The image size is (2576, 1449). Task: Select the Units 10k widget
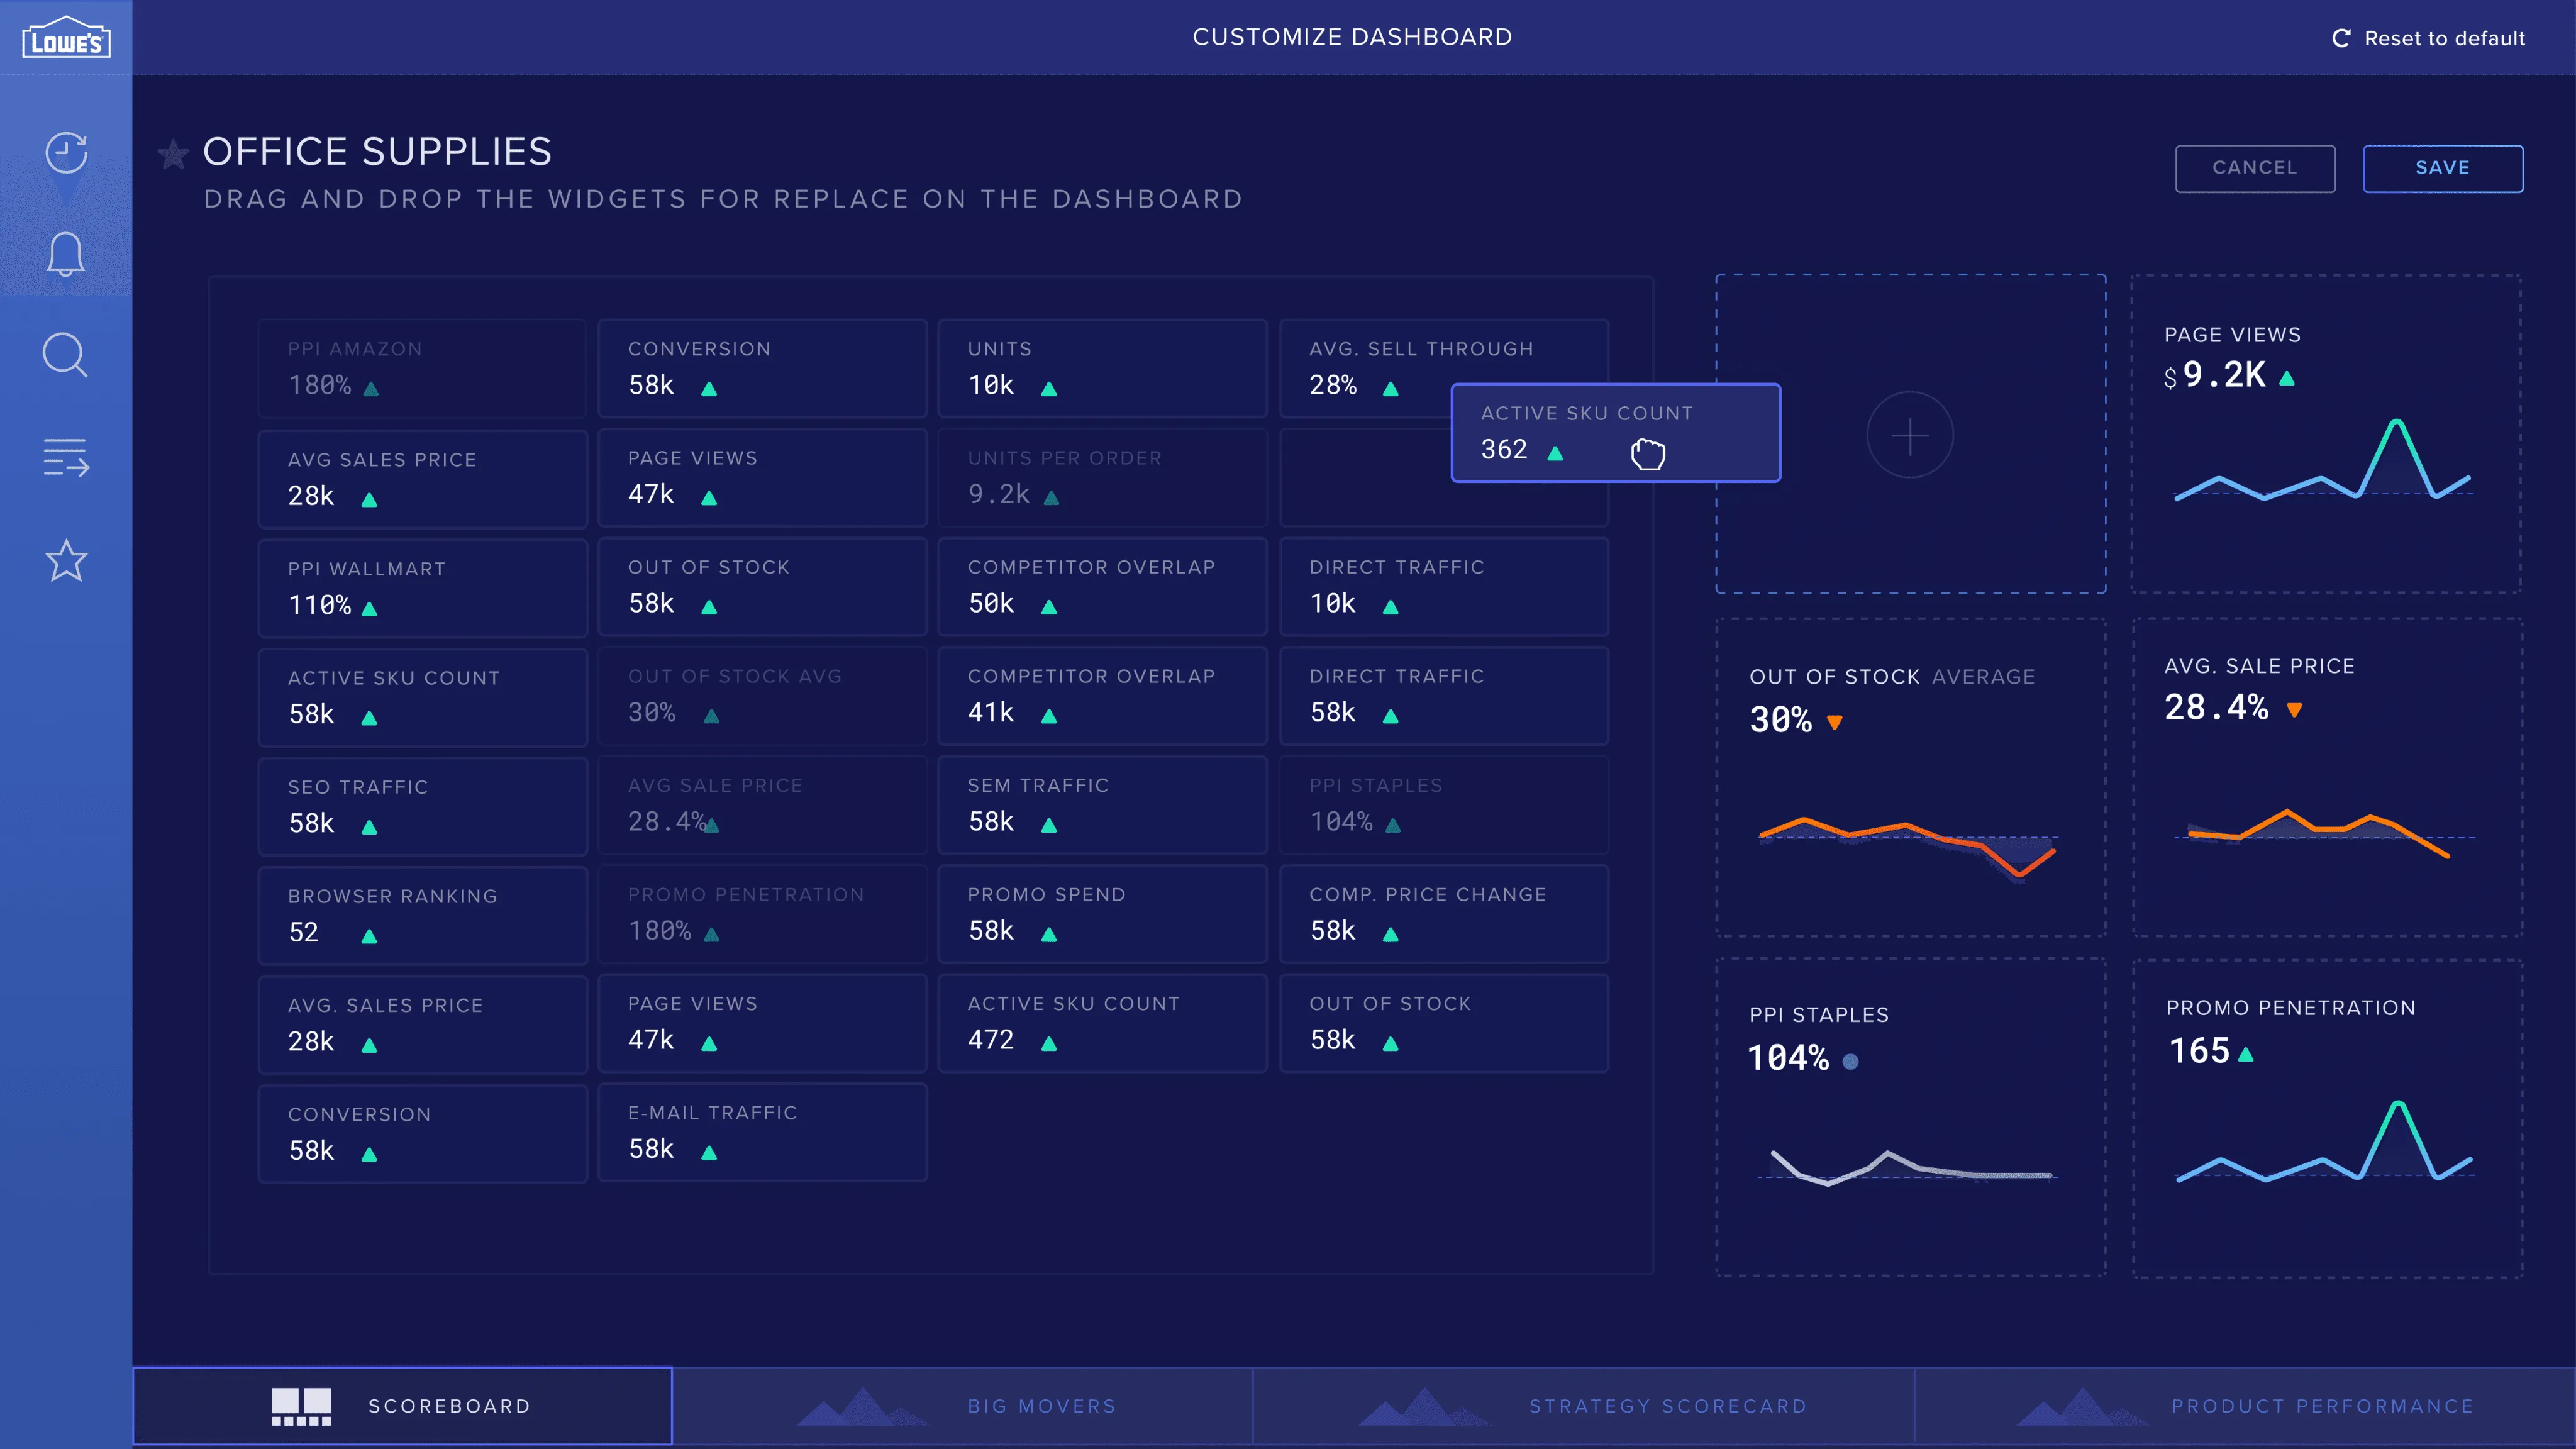(1102, 368)
